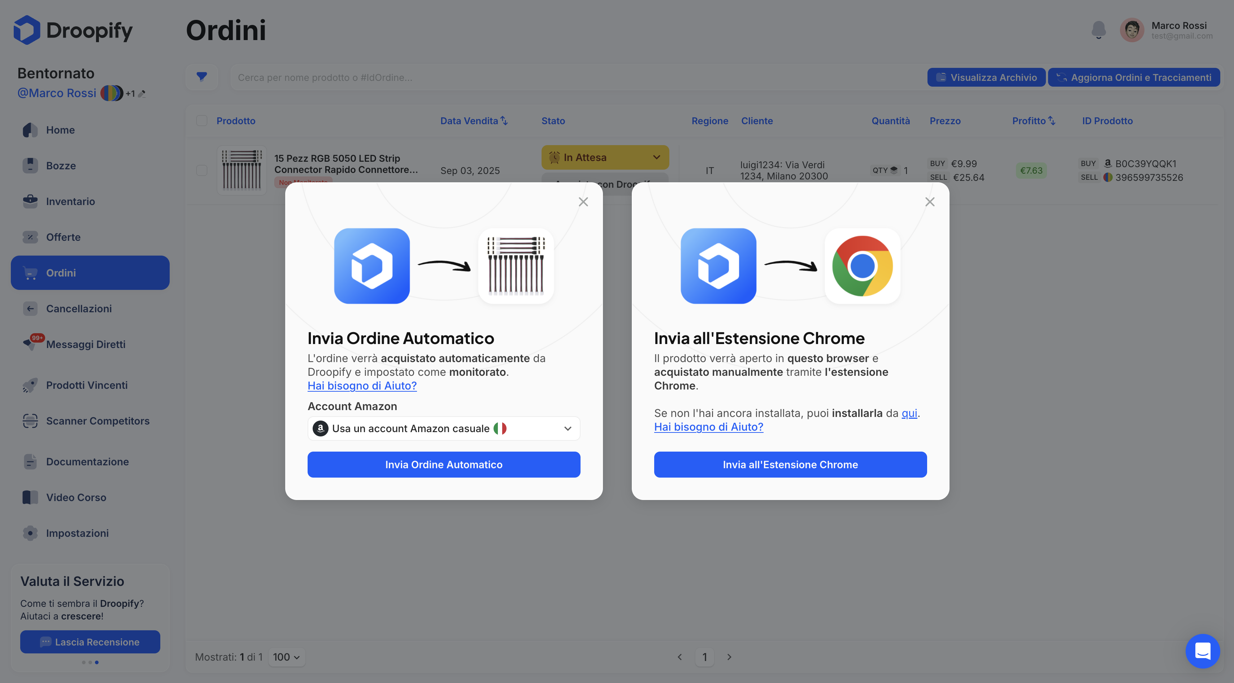Image resolution: width=1234 pixels, height=683 pixels.
Task: Open the notifications bell
Action: point(1098,30)
